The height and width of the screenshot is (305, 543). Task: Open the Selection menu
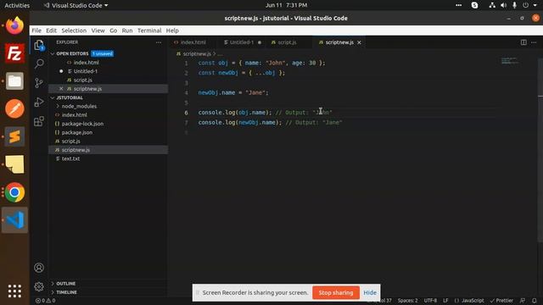74,30
